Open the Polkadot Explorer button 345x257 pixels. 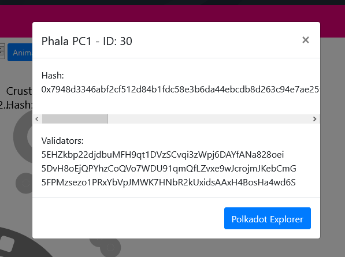(x=268, y=218)
